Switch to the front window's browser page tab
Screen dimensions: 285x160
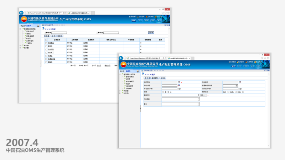pos(179,58)
